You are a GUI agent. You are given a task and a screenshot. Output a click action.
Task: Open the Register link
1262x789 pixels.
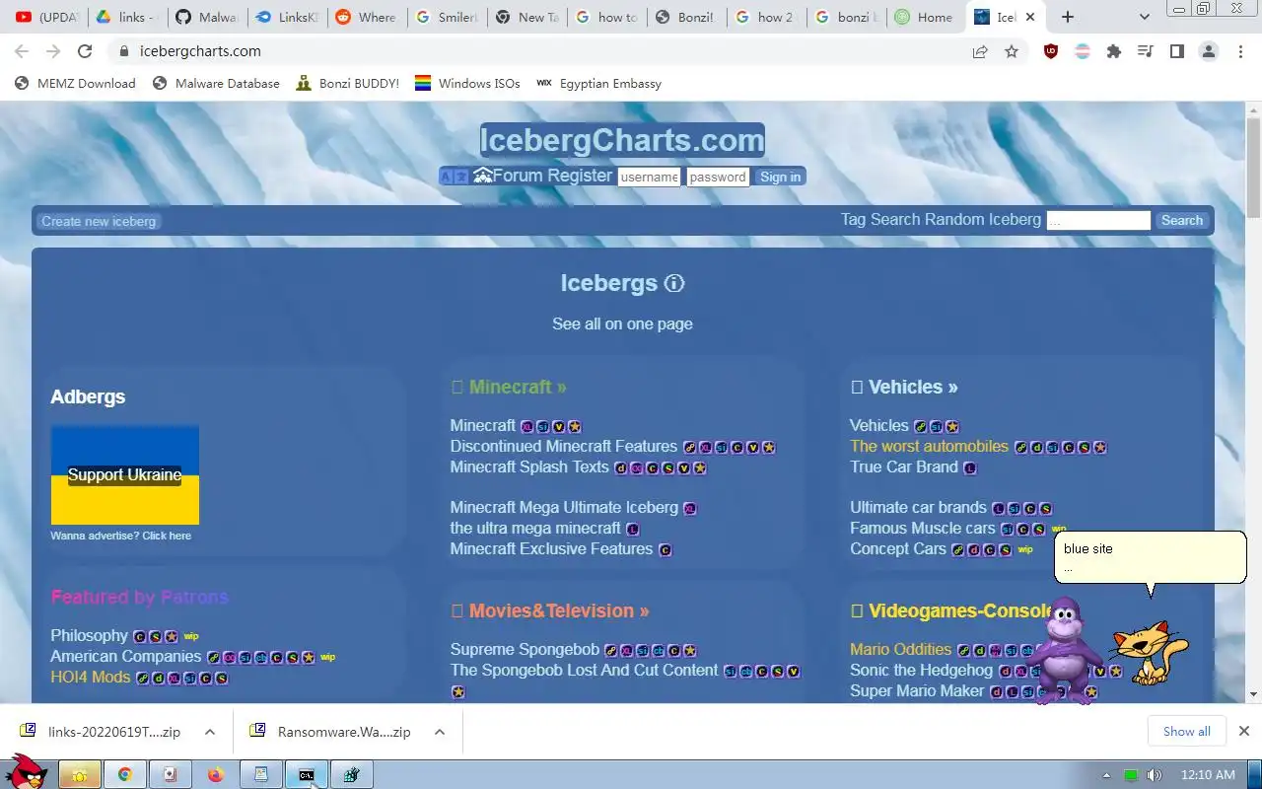click(580, 176)
